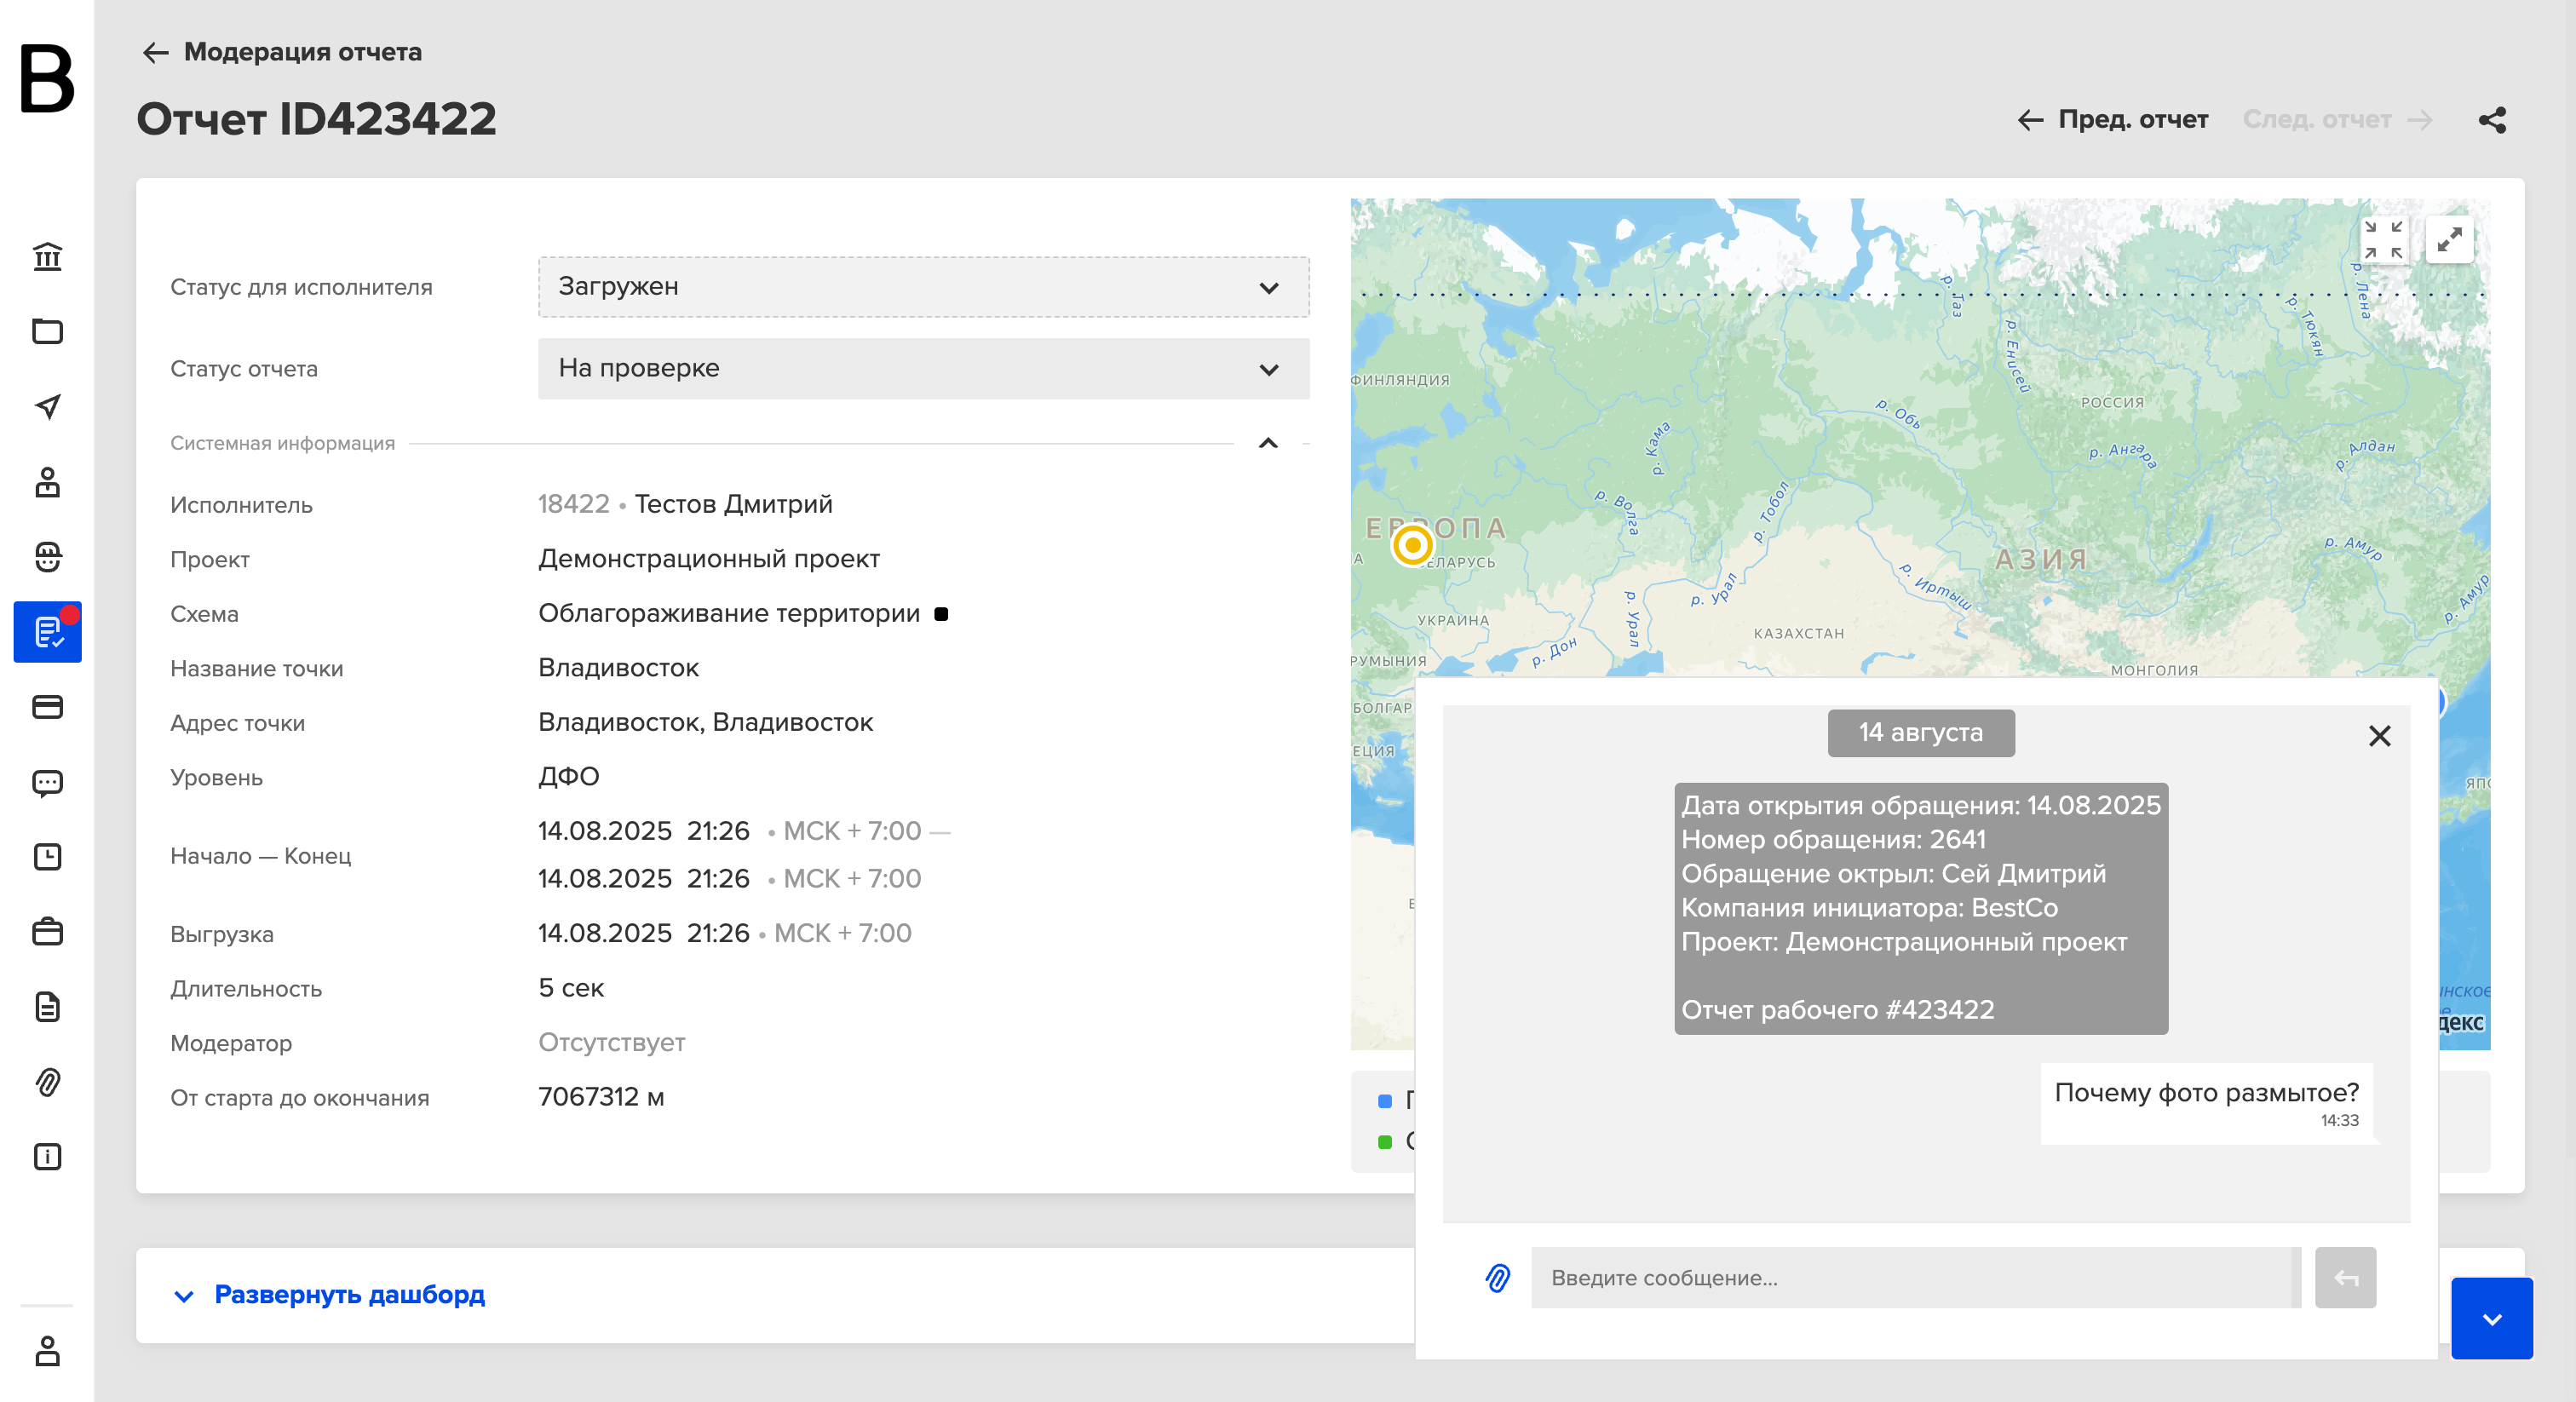Click the yellow map location marker
Image resolution: width=2576 pixels, height=1402 pixels.
point(1412,545)
